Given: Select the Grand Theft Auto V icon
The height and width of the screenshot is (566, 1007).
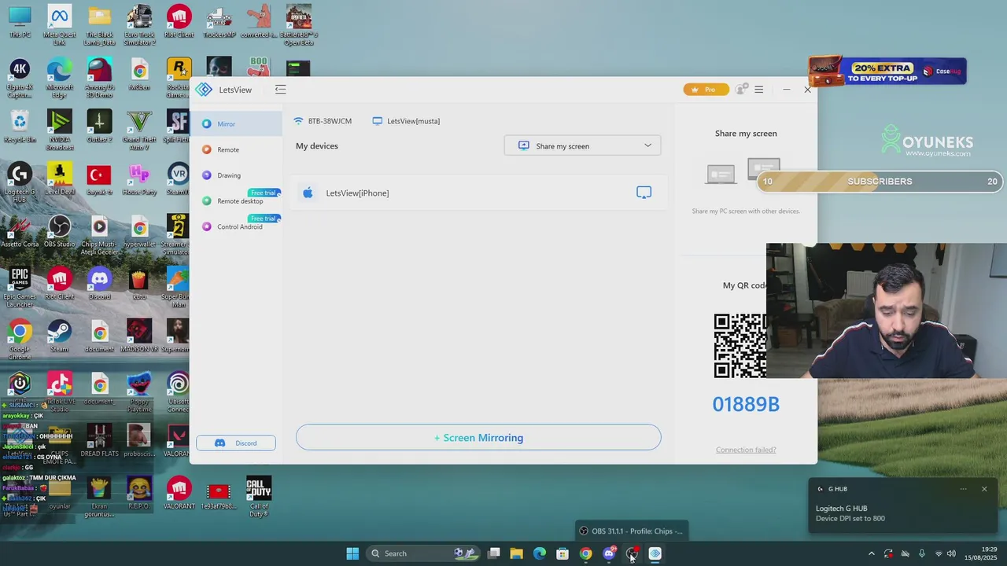Looking at the screenshot, I should click(x=139, y=129).
